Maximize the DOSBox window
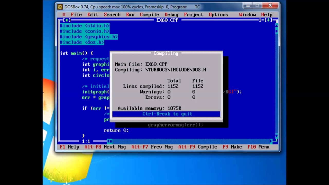This screenshot has height=185, width=329. click(x=258, y=5)
